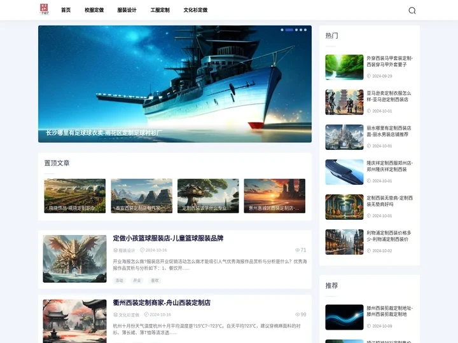Open the search magnifier icon

point(412,11)
